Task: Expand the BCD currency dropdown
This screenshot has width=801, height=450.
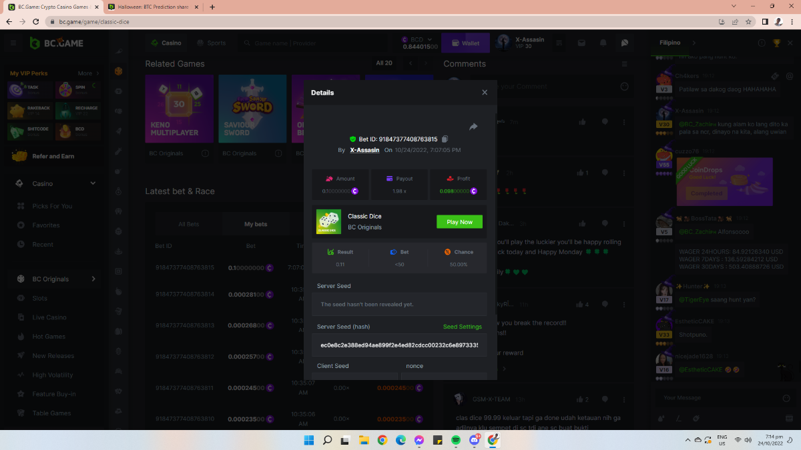Action: point(430,39)
